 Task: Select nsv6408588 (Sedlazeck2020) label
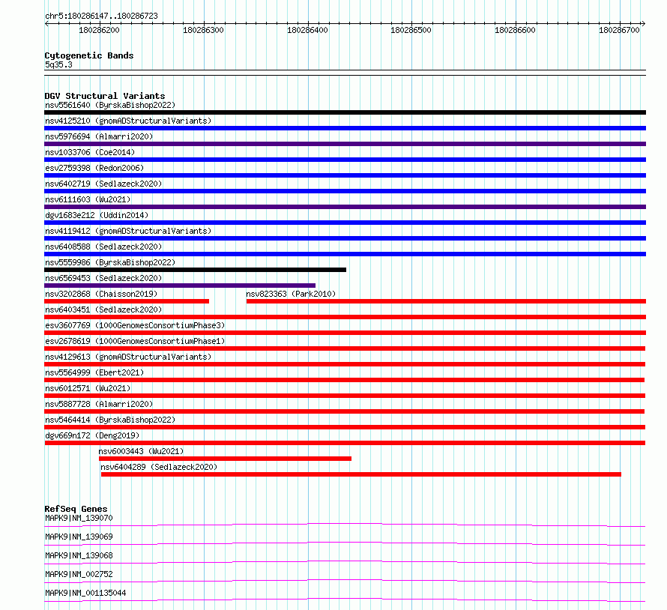click(x=103, y=247)
